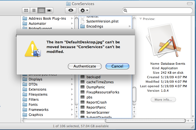The width and height of the screenshot is (196, 130).
Task: Expand arrow next to Displays
Action: [x=72, y=79]
